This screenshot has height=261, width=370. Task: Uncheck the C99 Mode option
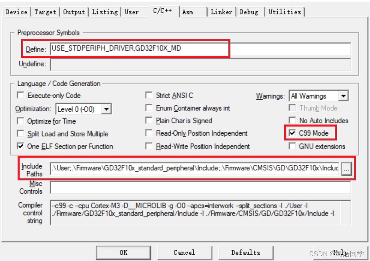pyautogui.click(x=292, y=133)
